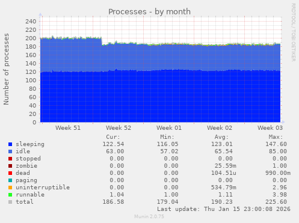Click dead average value 104.51u
Screen dimensions: 299x223
[223, 173]
